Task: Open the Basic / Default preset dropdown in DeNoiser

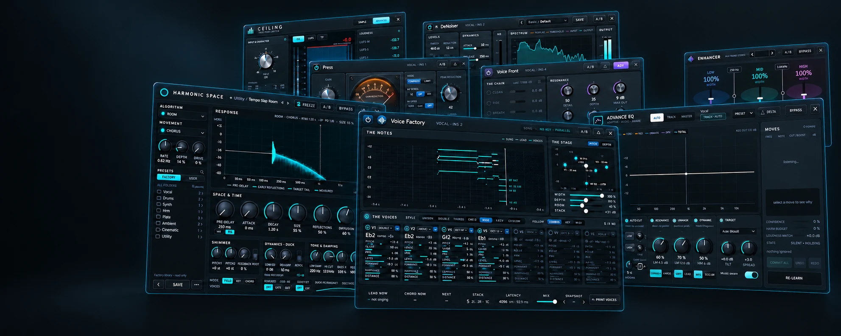Action: 548,21
